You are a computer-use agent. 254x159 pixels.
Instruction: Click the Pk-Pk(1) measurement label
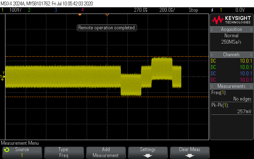[220, 105]
